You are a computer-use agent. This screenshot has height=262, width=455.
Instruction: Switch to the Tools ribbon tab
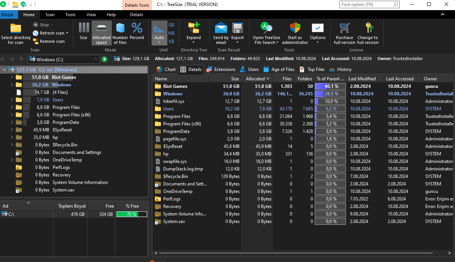click(70, 15)
